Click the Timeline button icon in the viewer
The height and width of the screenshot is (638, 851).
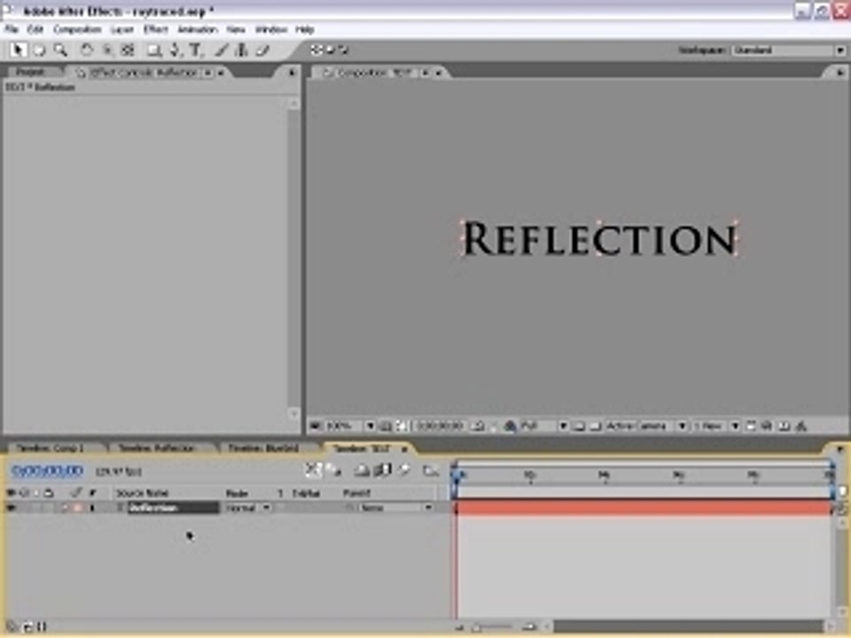[x=785, y=426]
